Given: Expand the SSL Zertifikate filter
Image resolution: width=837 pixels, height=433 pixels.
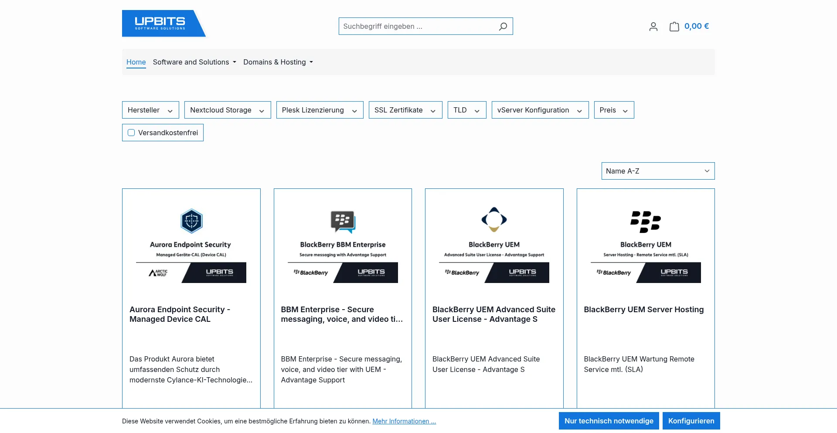Looking at the screenshot, I should [x=405, y=110].
